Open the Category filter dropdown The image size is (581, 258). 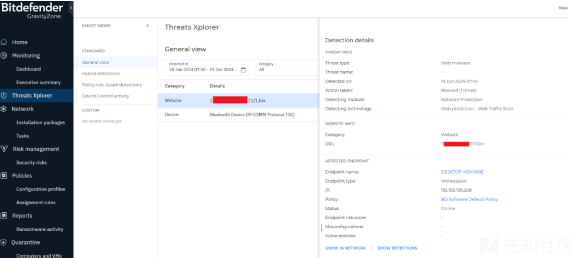point(287,70)
